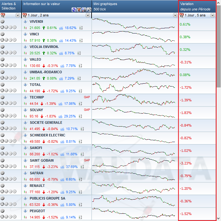Image resolution: width=221 pixels, height=221 pixels.
Task: Toggle selection A for SCHNEIDER ELECTRIC
Action: click(x=2, y=141)
